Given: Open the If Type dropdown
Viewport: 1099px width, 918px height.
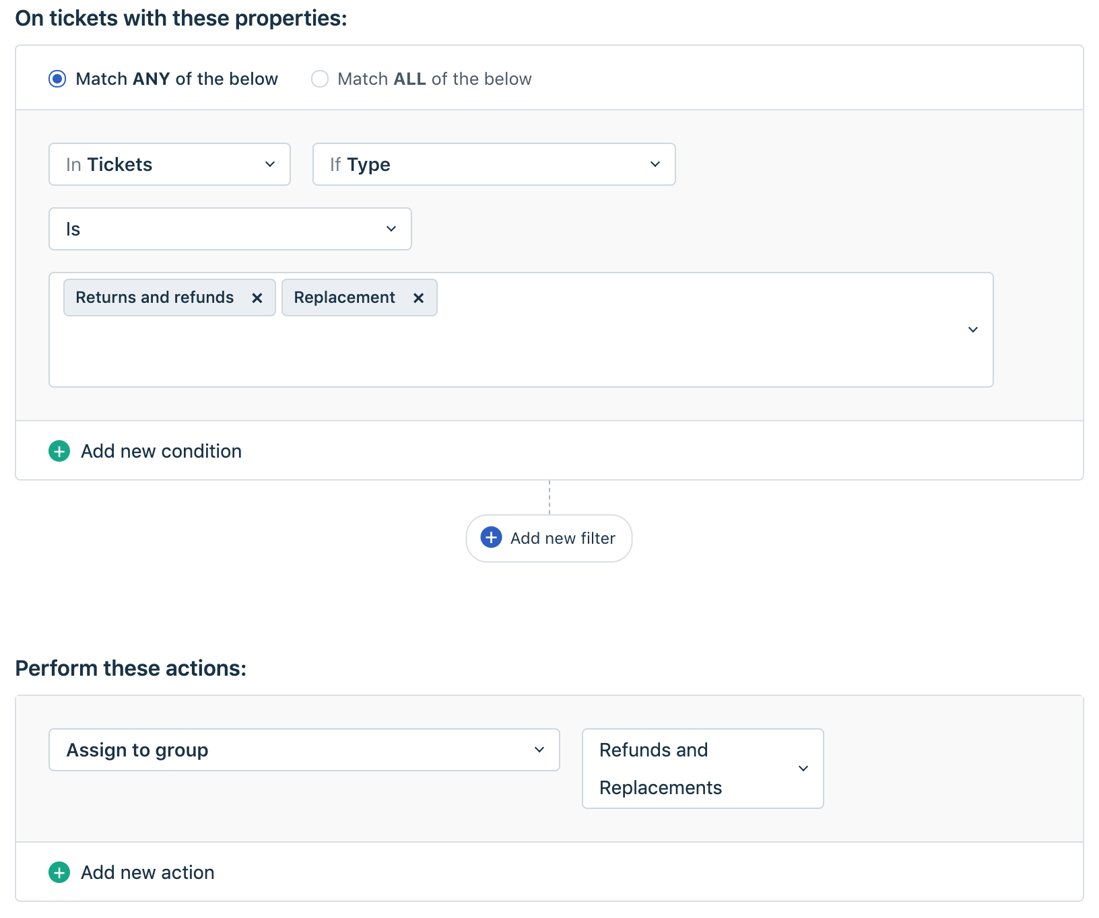Looking at the screenshot, I should pyautogui.click(x=494, y=164).
